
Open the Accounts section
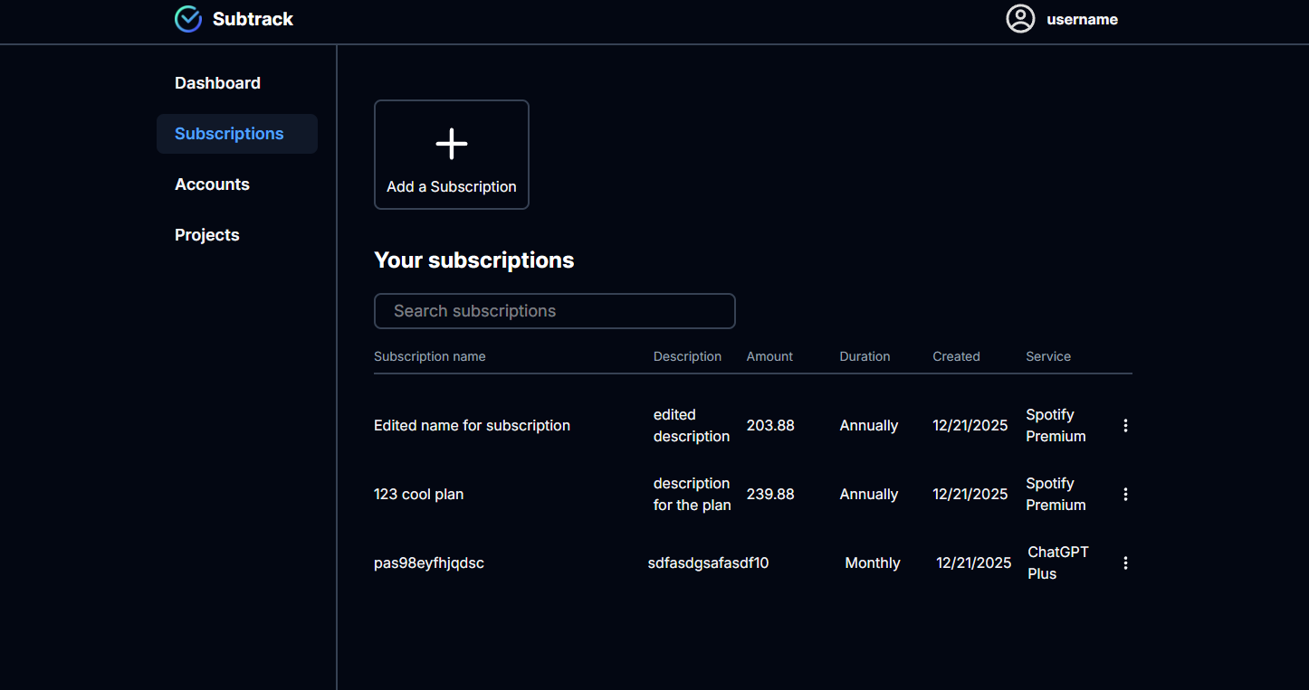(x=212, y=184)
